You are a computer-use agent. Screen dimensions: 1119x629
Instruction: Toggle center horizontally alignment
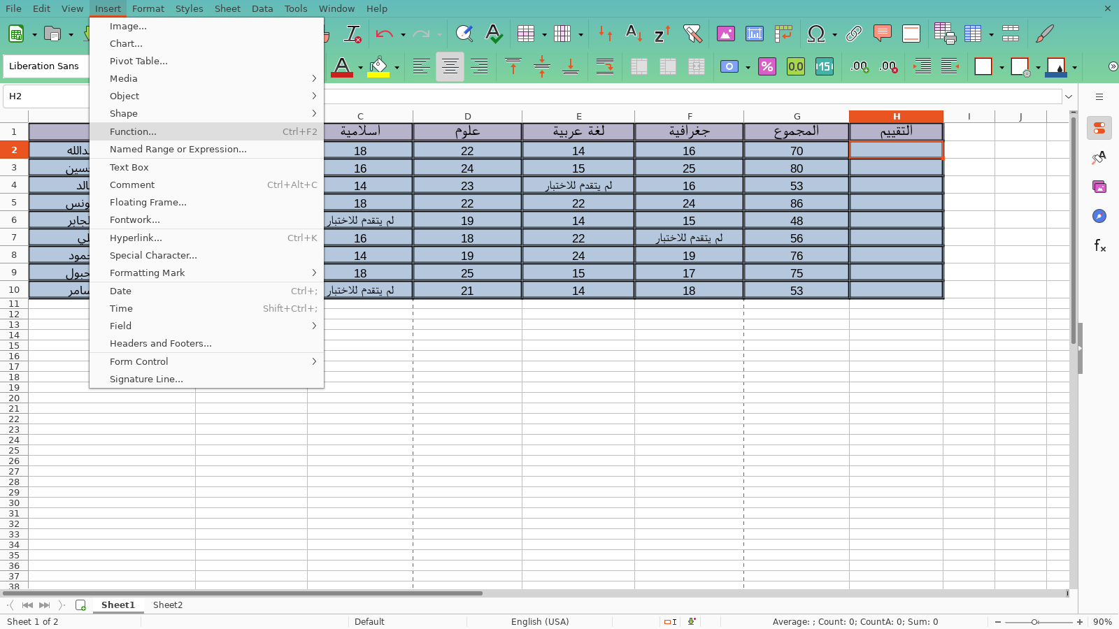coord(450,66)
